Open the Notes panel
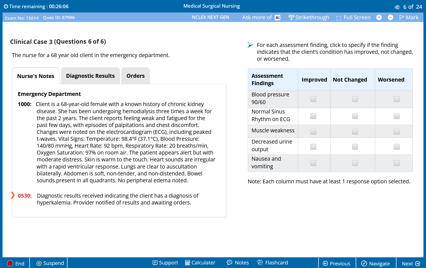Viewport: 426px width, 268px height. [238, 263]
